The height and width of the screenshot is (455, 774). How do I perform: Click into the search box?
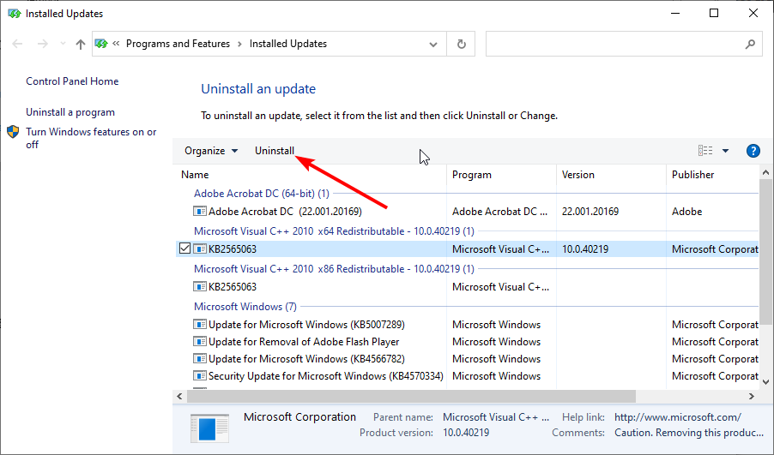coord(614,44)
